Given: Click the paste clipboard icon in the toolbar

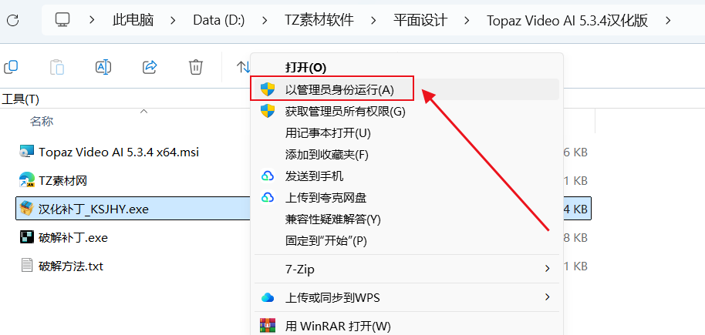Looking at the screenshot, I should [x=56, y=67].
